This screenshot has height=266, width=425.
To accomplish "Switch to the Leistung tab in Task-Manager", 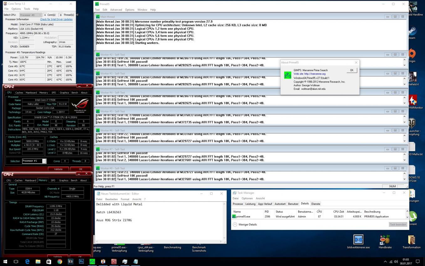I will pos(250,204).
